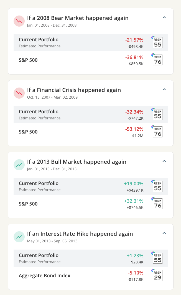Collapse the 2013 Bull Market card
This screenshot has width=181, height=295.
pos(164,161)
